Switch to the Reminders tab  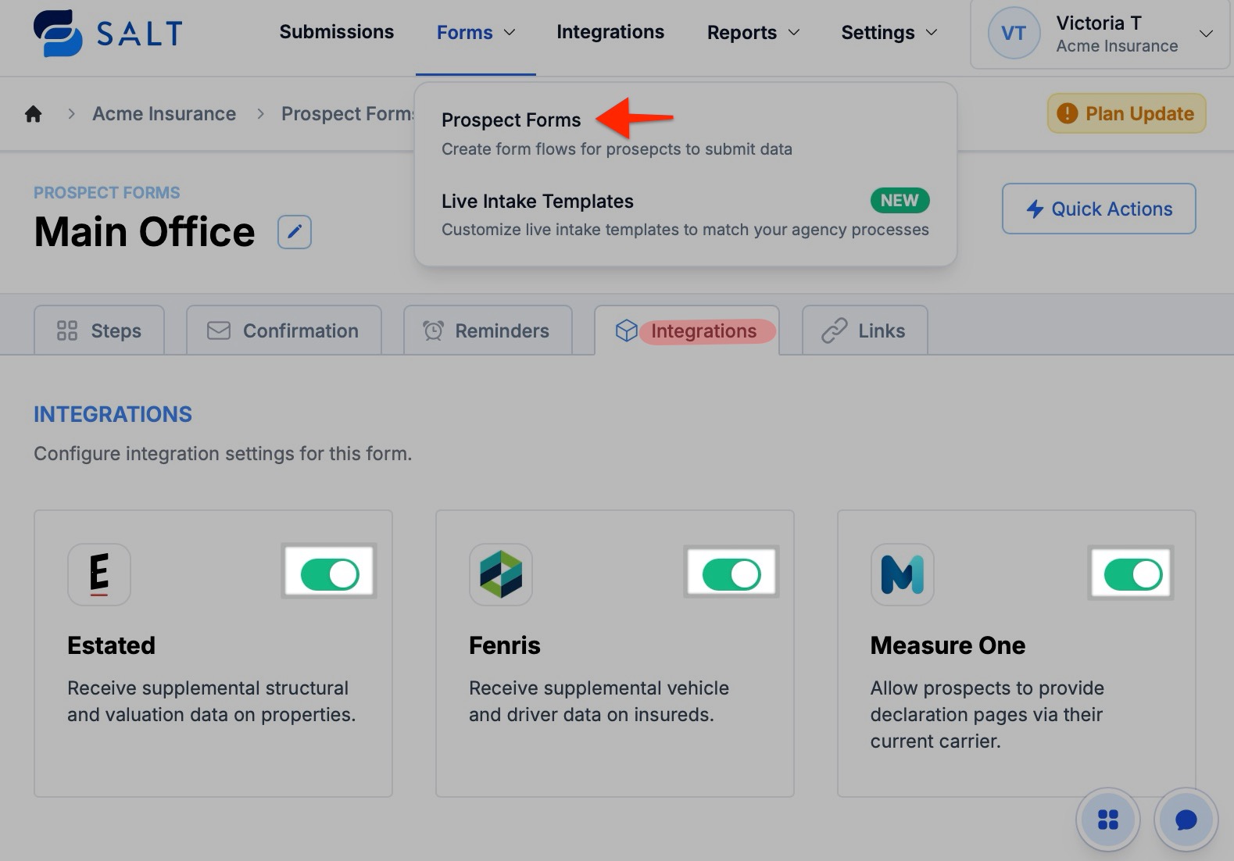488,330
